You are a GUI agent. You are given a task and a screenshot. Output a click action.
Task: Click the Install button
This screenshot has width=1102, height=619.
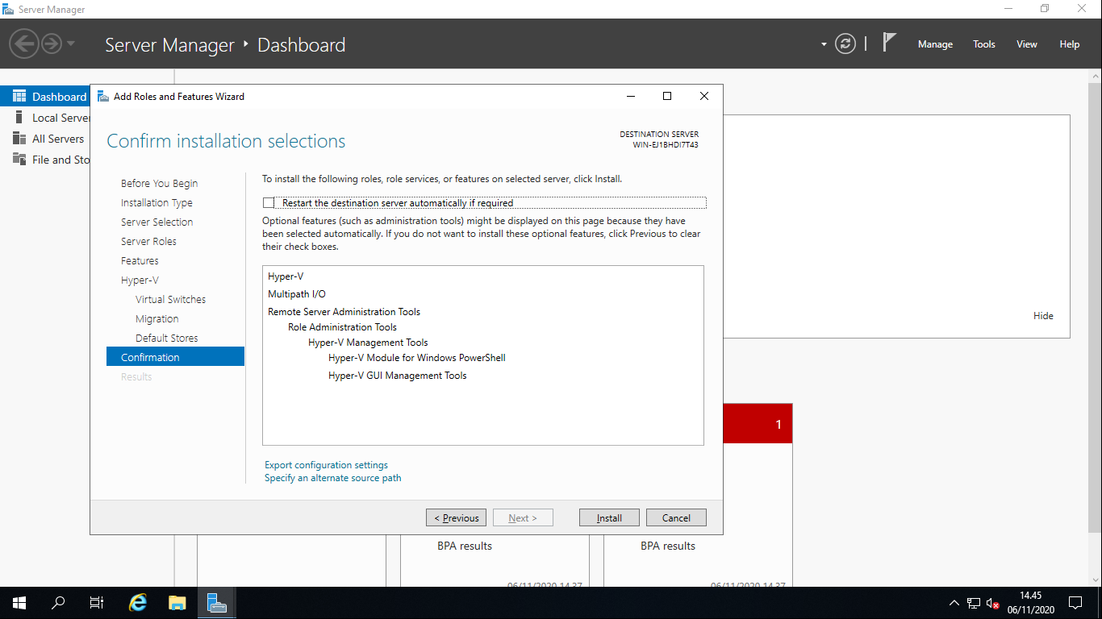tap(609, 518)
